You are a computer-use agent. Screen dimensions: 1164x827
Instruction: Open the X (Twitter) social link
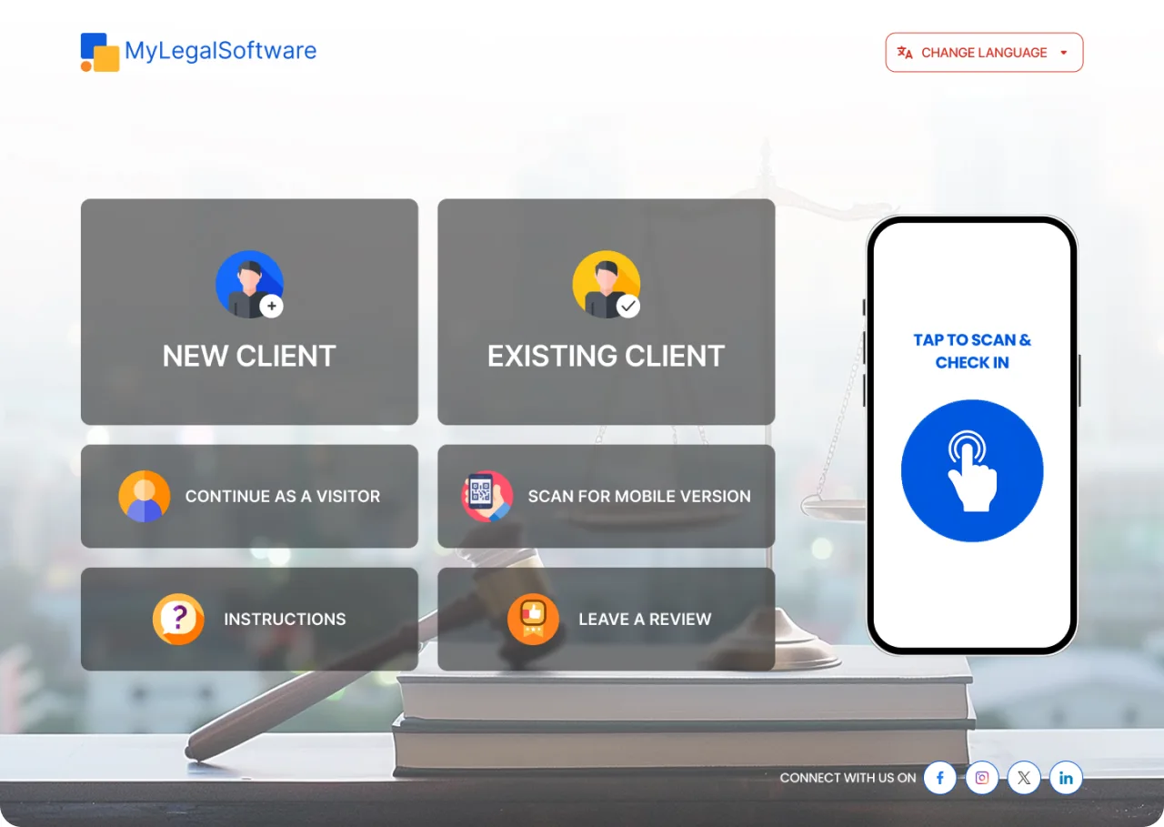(1024, 778)
